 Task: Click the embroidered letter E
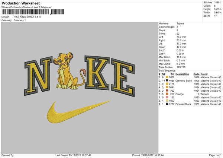coord(123,78)
